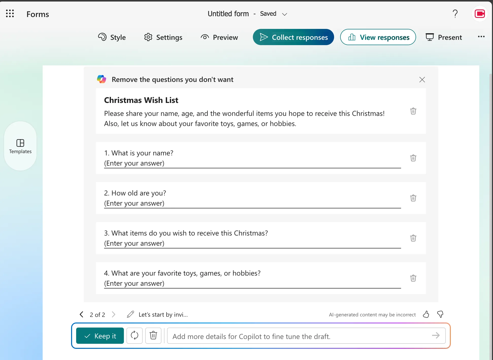Screen dimensions: 493x360
Task: Expand the Saved status dropdown
Action: coord(284,14)
